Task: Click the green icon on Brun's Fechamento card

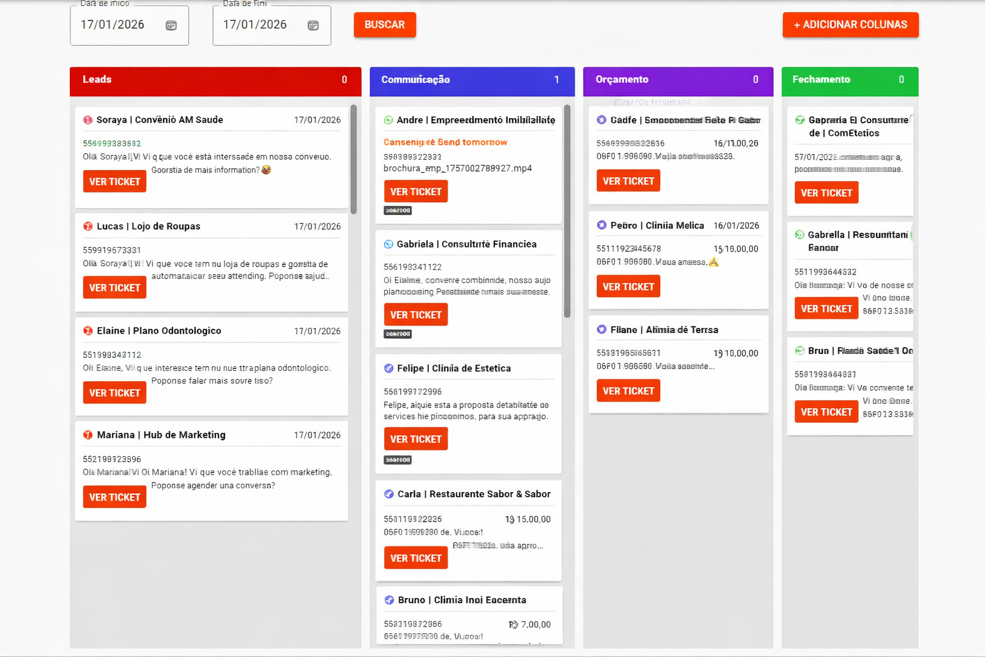Action: click(x=799, y=350)
